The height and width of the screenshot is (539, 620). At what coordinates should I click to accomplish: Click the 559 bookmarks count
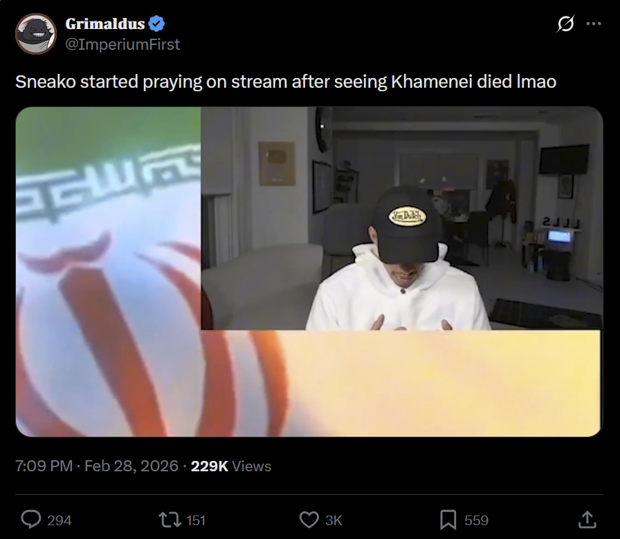pos(477,520)
